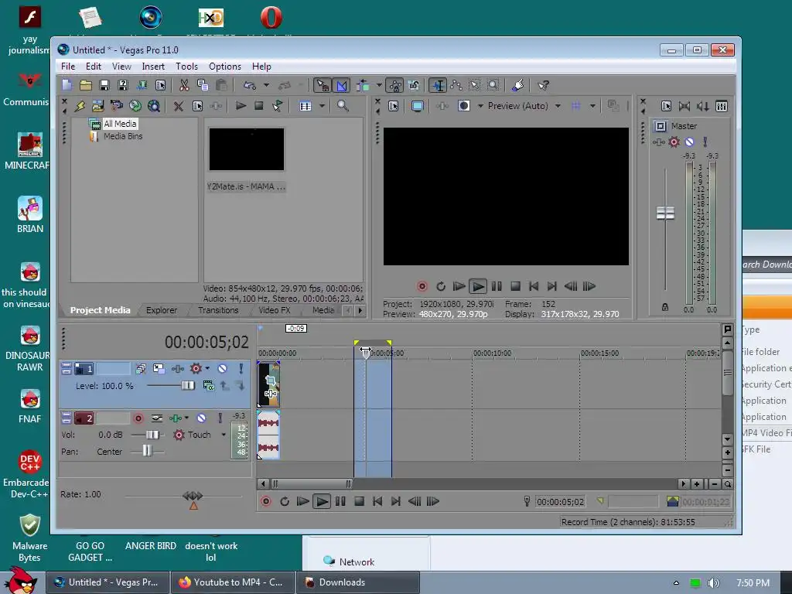The image size is (792, 594).
Task: Solo audio track 2
Action: pos(220,418)
